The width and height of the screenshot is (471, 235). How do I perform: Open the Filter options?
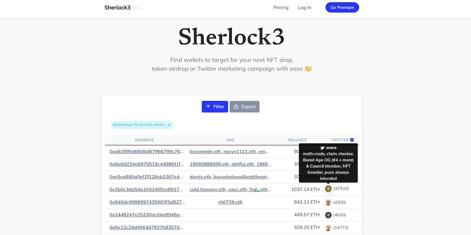[x=215, y=106]
